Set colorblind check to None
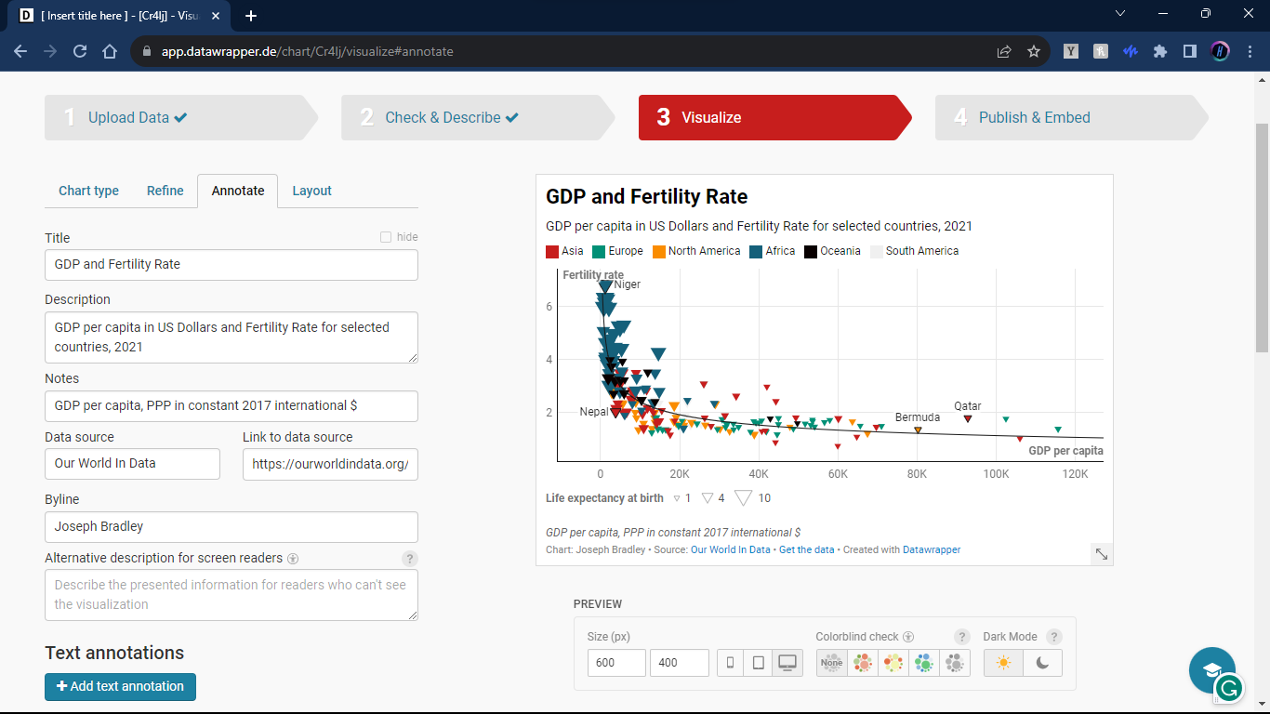Image resolution: width=1270 pixels, height=714 pixels. tap(831, 663)
